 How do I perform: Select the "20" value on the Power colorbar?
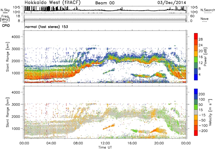coord(200,51)
